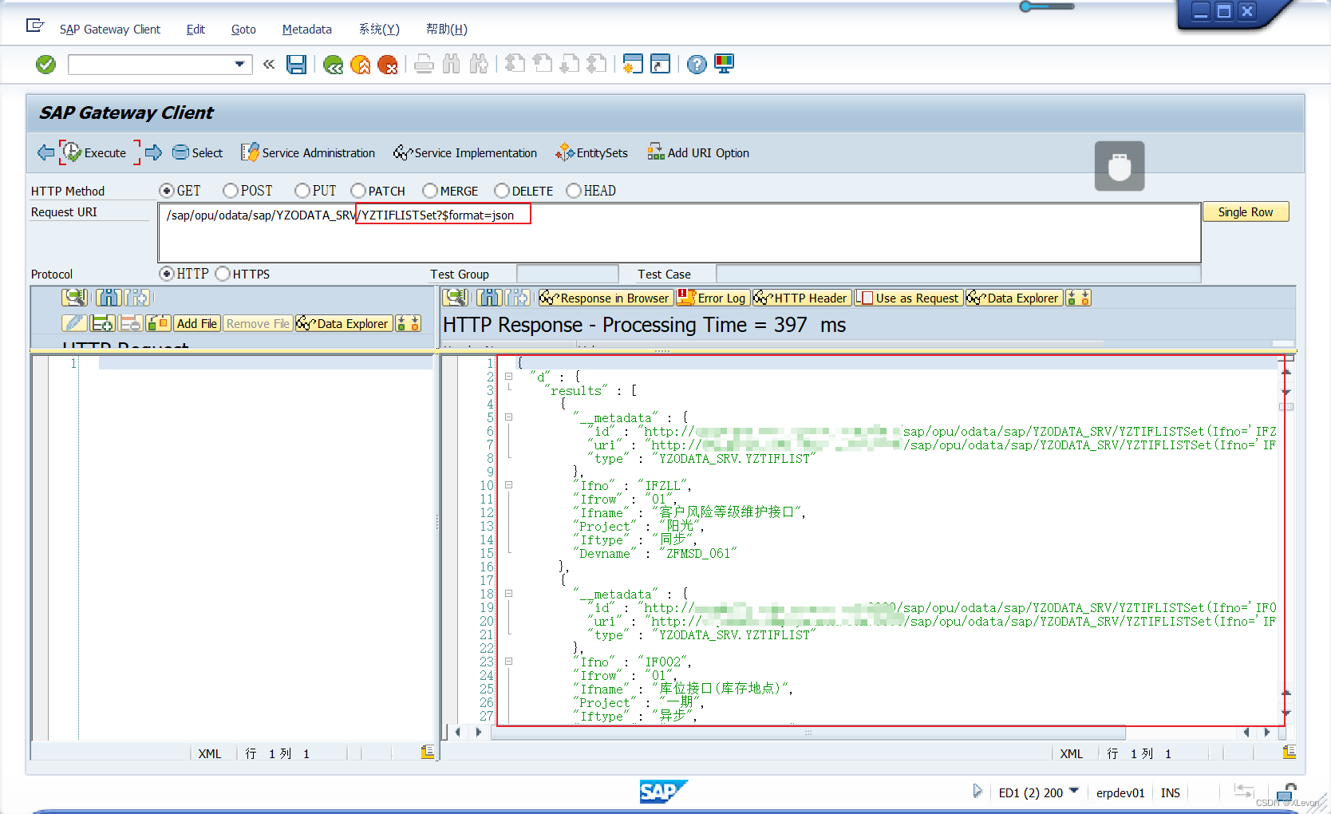The width and height of the screenshot is (1331, 814).
Task: Click the green checkmark Enter icon
Action: point(46,65)
